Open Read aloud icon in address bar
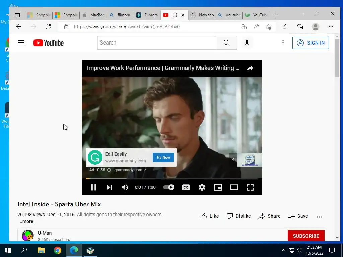 click(256, 27)
